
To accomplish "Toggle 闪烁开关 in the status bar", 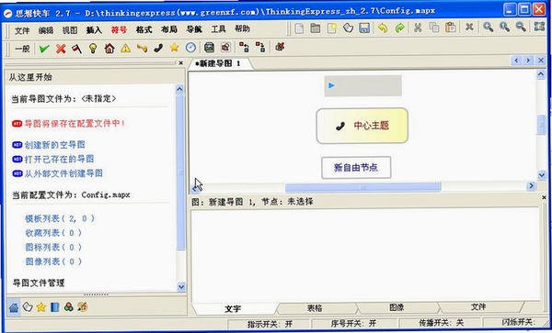I will tap(519, 322).
